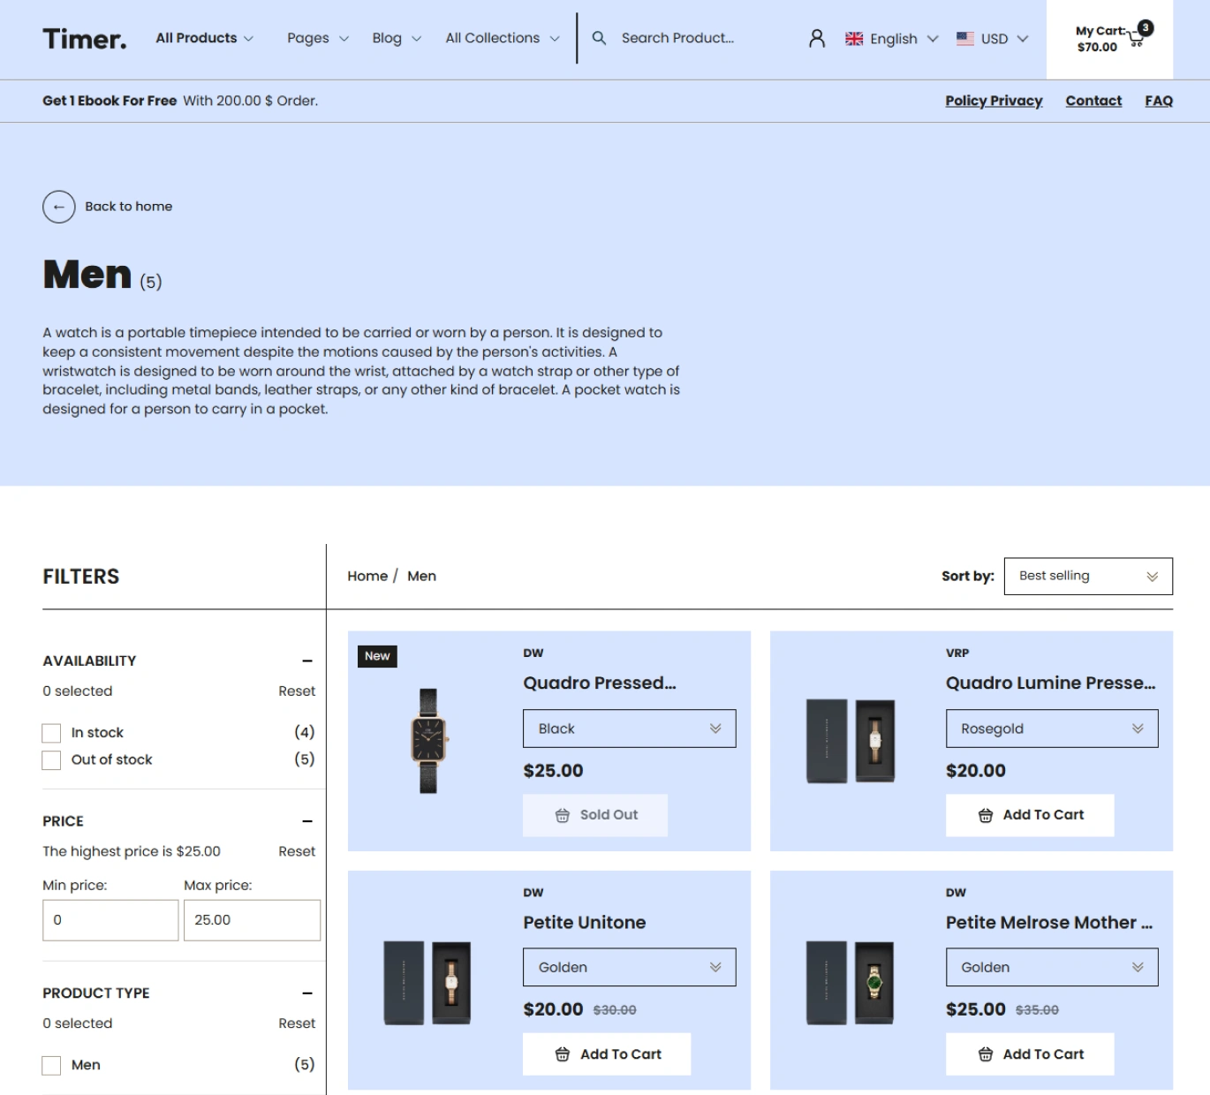Open the Best selling sort dropdown
The width and height of the screenshot is (1210, 1095).
point(1087,577)
